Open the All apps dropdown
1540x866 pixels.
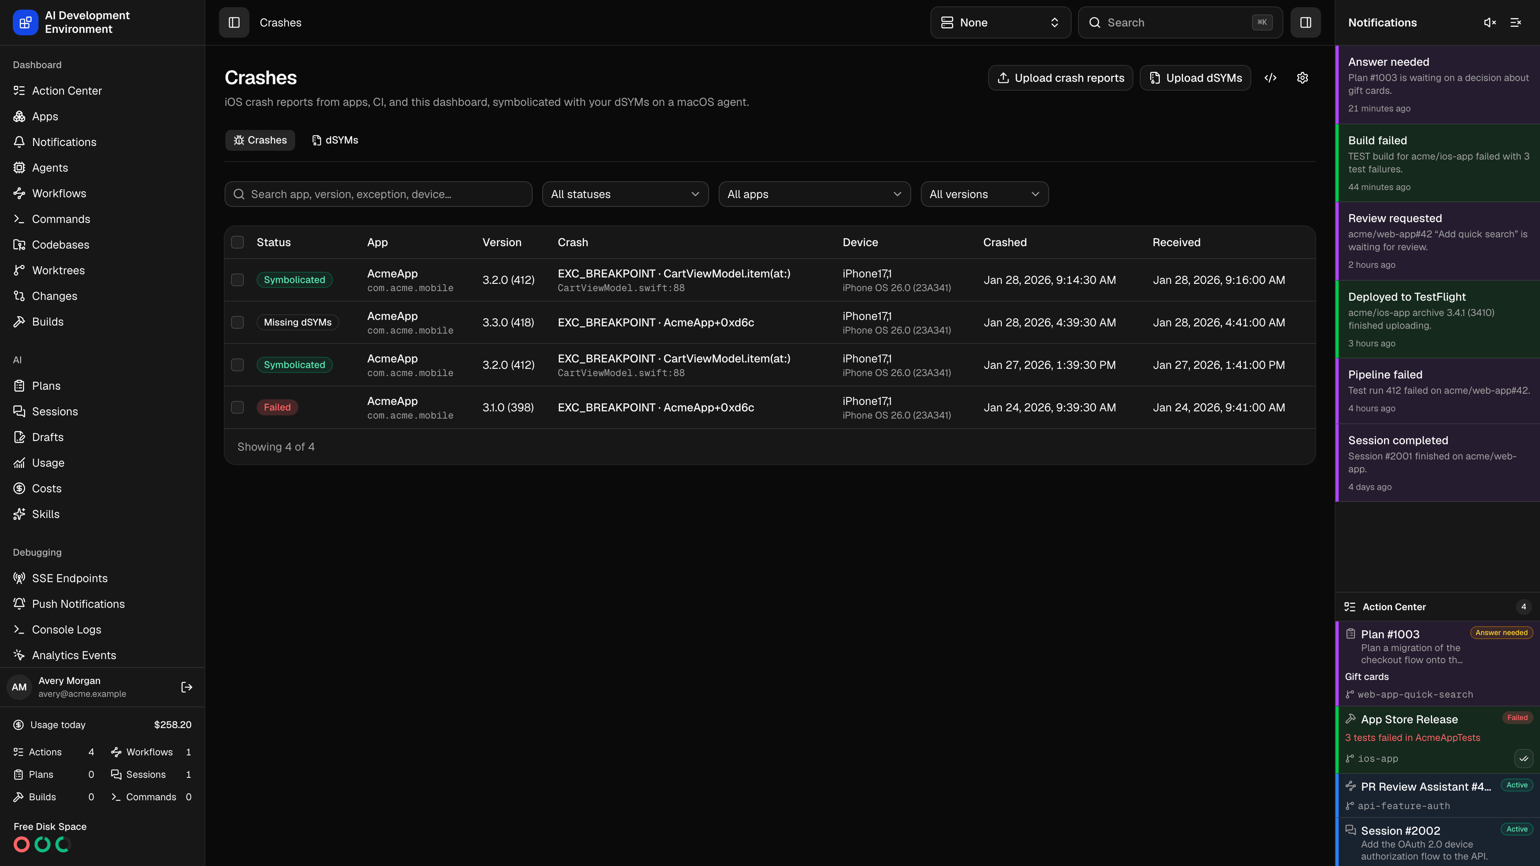coord(814,194)
